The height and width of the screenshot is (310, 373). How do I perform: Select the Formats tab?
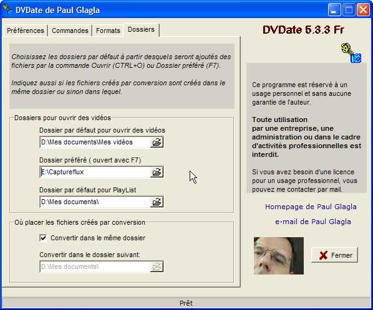[108, 31]
